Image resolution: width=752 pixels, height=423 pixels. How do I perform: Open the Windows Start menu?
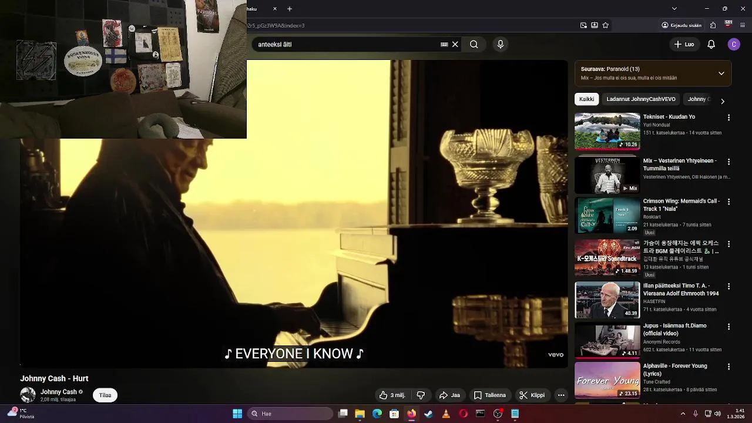pos(237,414)
